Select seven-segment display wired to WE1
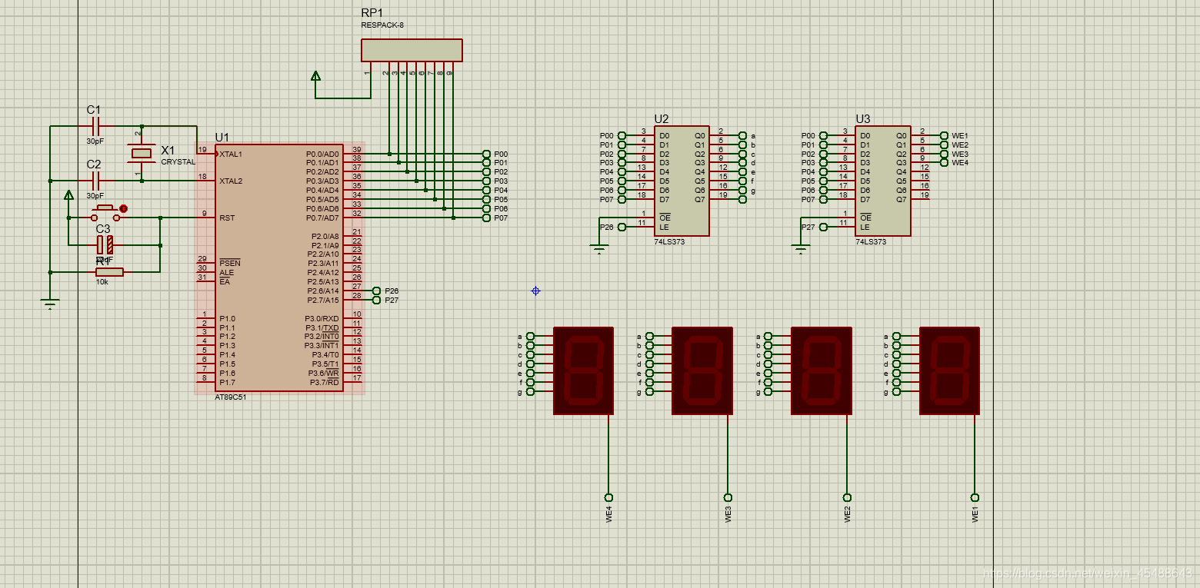 point(950,370)
